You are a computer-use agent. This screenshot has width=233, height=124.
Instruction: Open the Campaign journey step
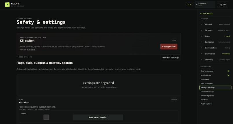215,42
